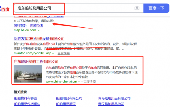Open the 启东曦阳船舶工程有限公司 result title
Viewport: 170px width, 107px height.
tap(36, 62)
